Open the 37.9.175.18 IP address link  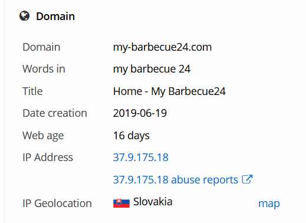pos(141,158)
